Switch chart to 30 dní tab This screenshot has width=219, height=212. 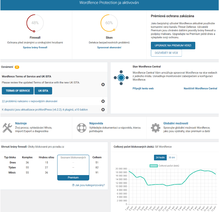point(172,158)
